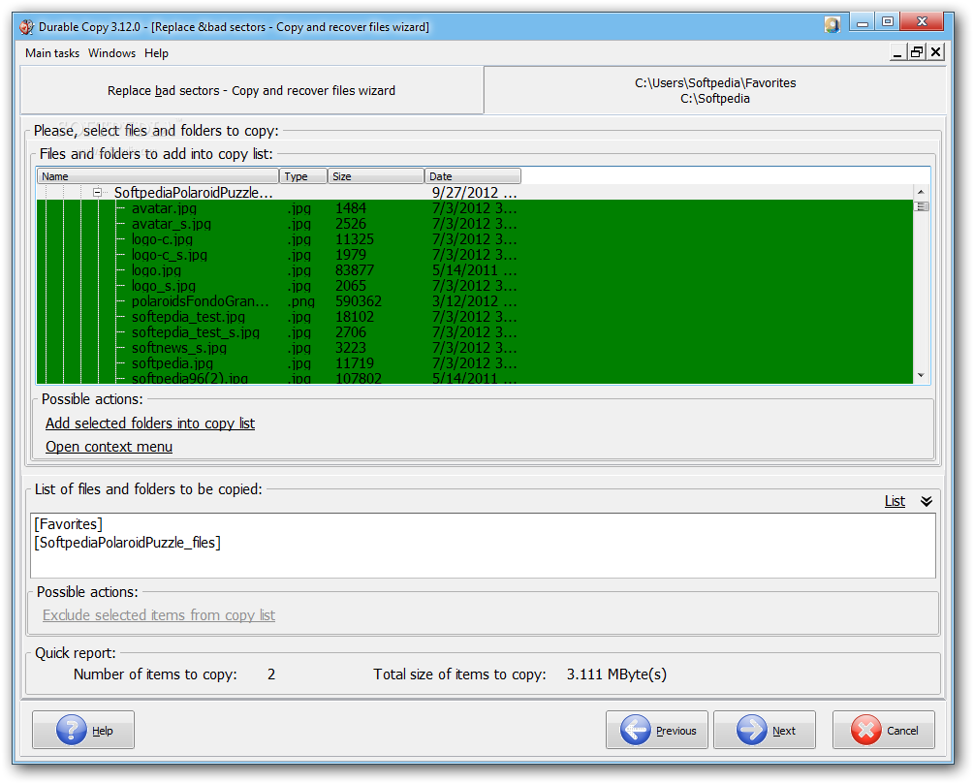Open the Help menu
Image resolution: width=974 pixels, height=784 pixels.
pos(157,53)
